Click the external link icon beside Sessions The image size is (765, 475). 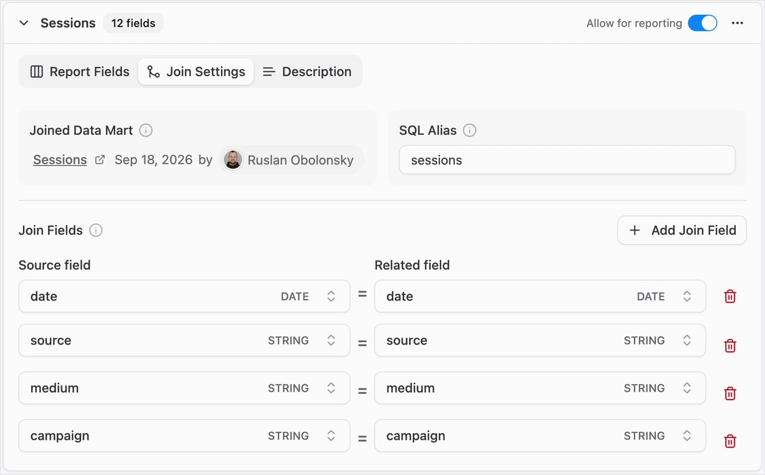coord(100,160)
